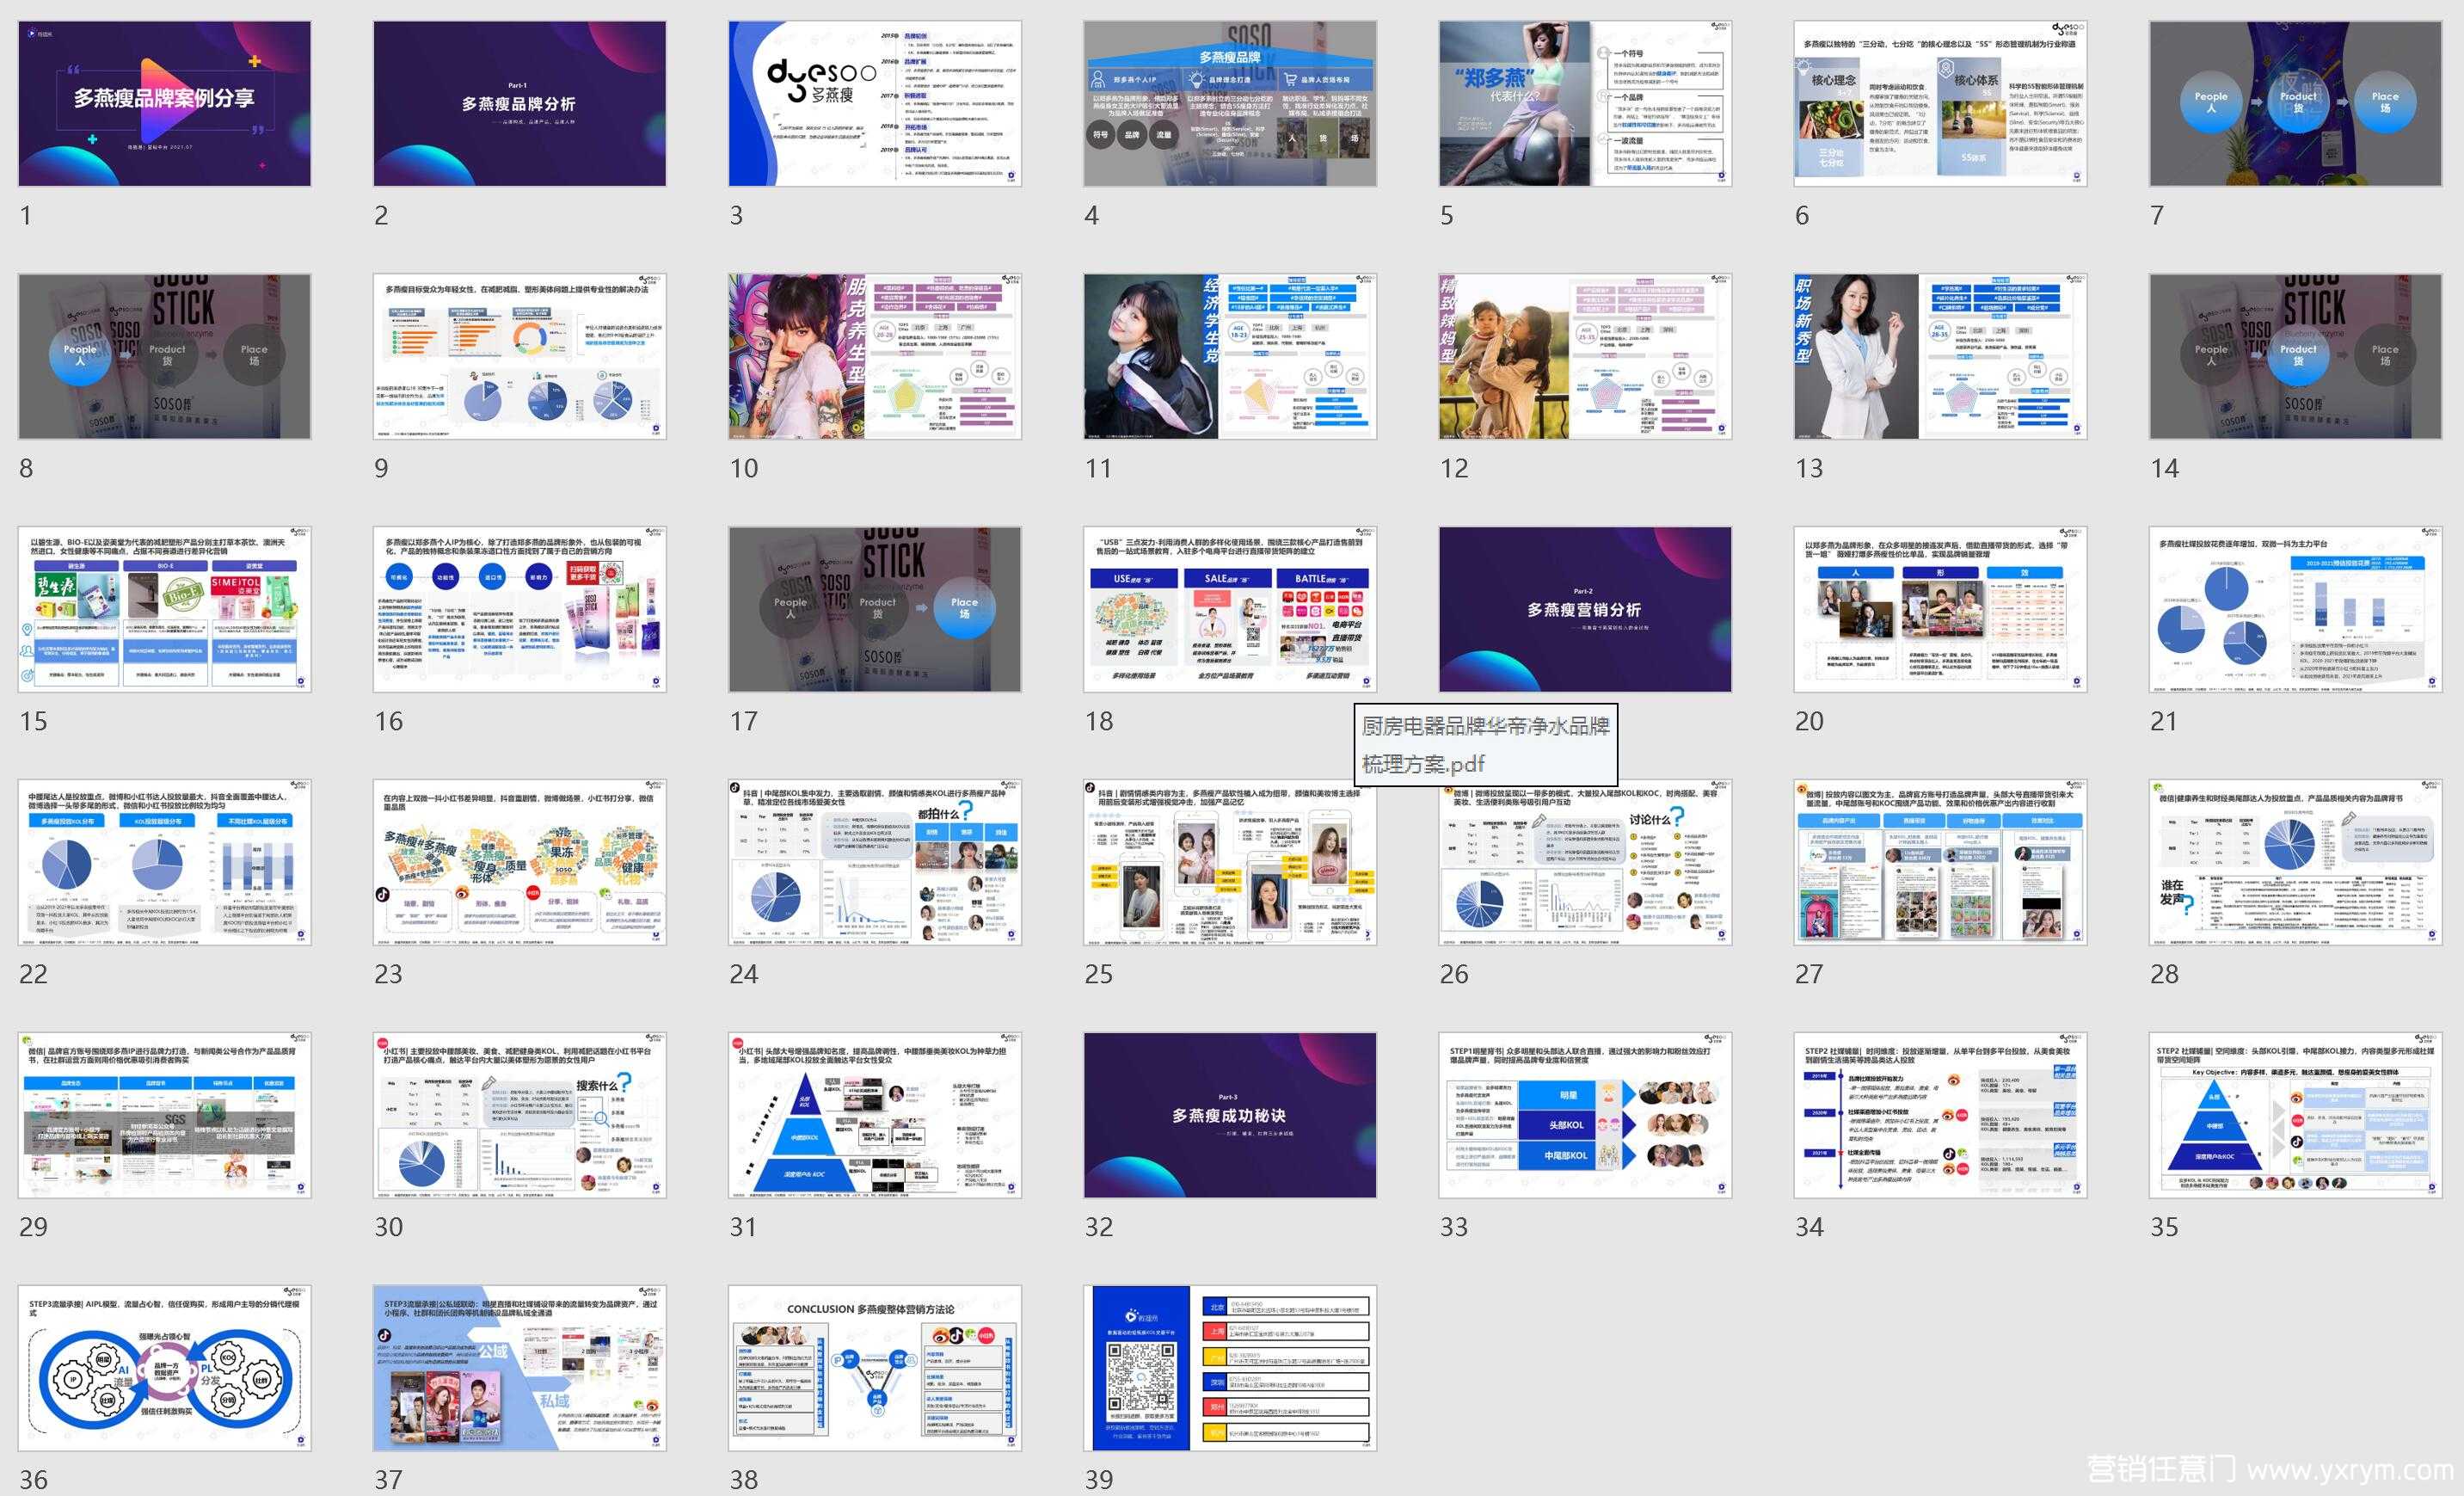Select slide 17 highlighting the Place circle
Image resolution: width=2464 pixels, height=1496 pixels.
pyautogui.click(x=875, y=610)
